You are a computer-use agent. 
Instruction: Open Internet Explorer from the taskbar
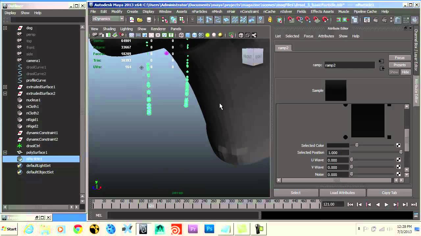click(29, 229)
